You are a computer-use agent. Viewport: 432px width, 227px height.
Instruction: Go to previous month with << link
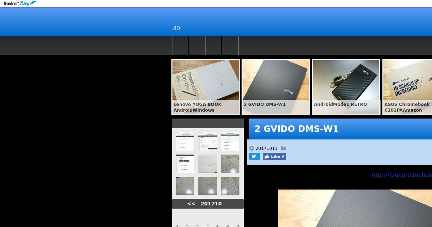(191, 204)
